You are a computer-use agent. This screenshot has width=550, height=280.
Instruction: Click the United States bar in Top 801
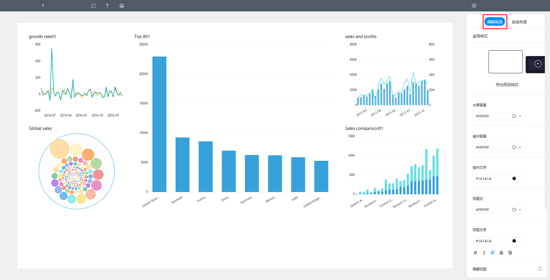click(x=159, y=124)
